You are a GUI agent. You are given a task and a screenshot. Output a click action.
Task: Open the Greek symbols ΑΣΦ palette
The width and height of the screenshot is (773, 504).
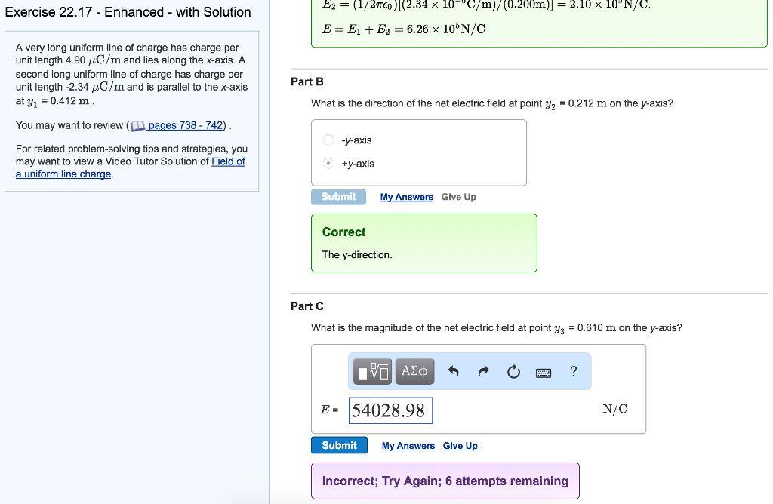pyautogui.click(x=414, y=371)
